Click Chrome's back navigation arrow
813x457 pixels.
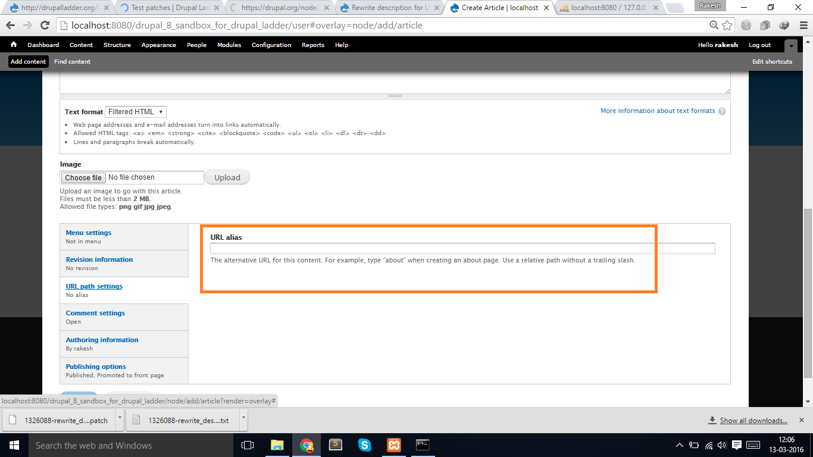tap(11, 26)
